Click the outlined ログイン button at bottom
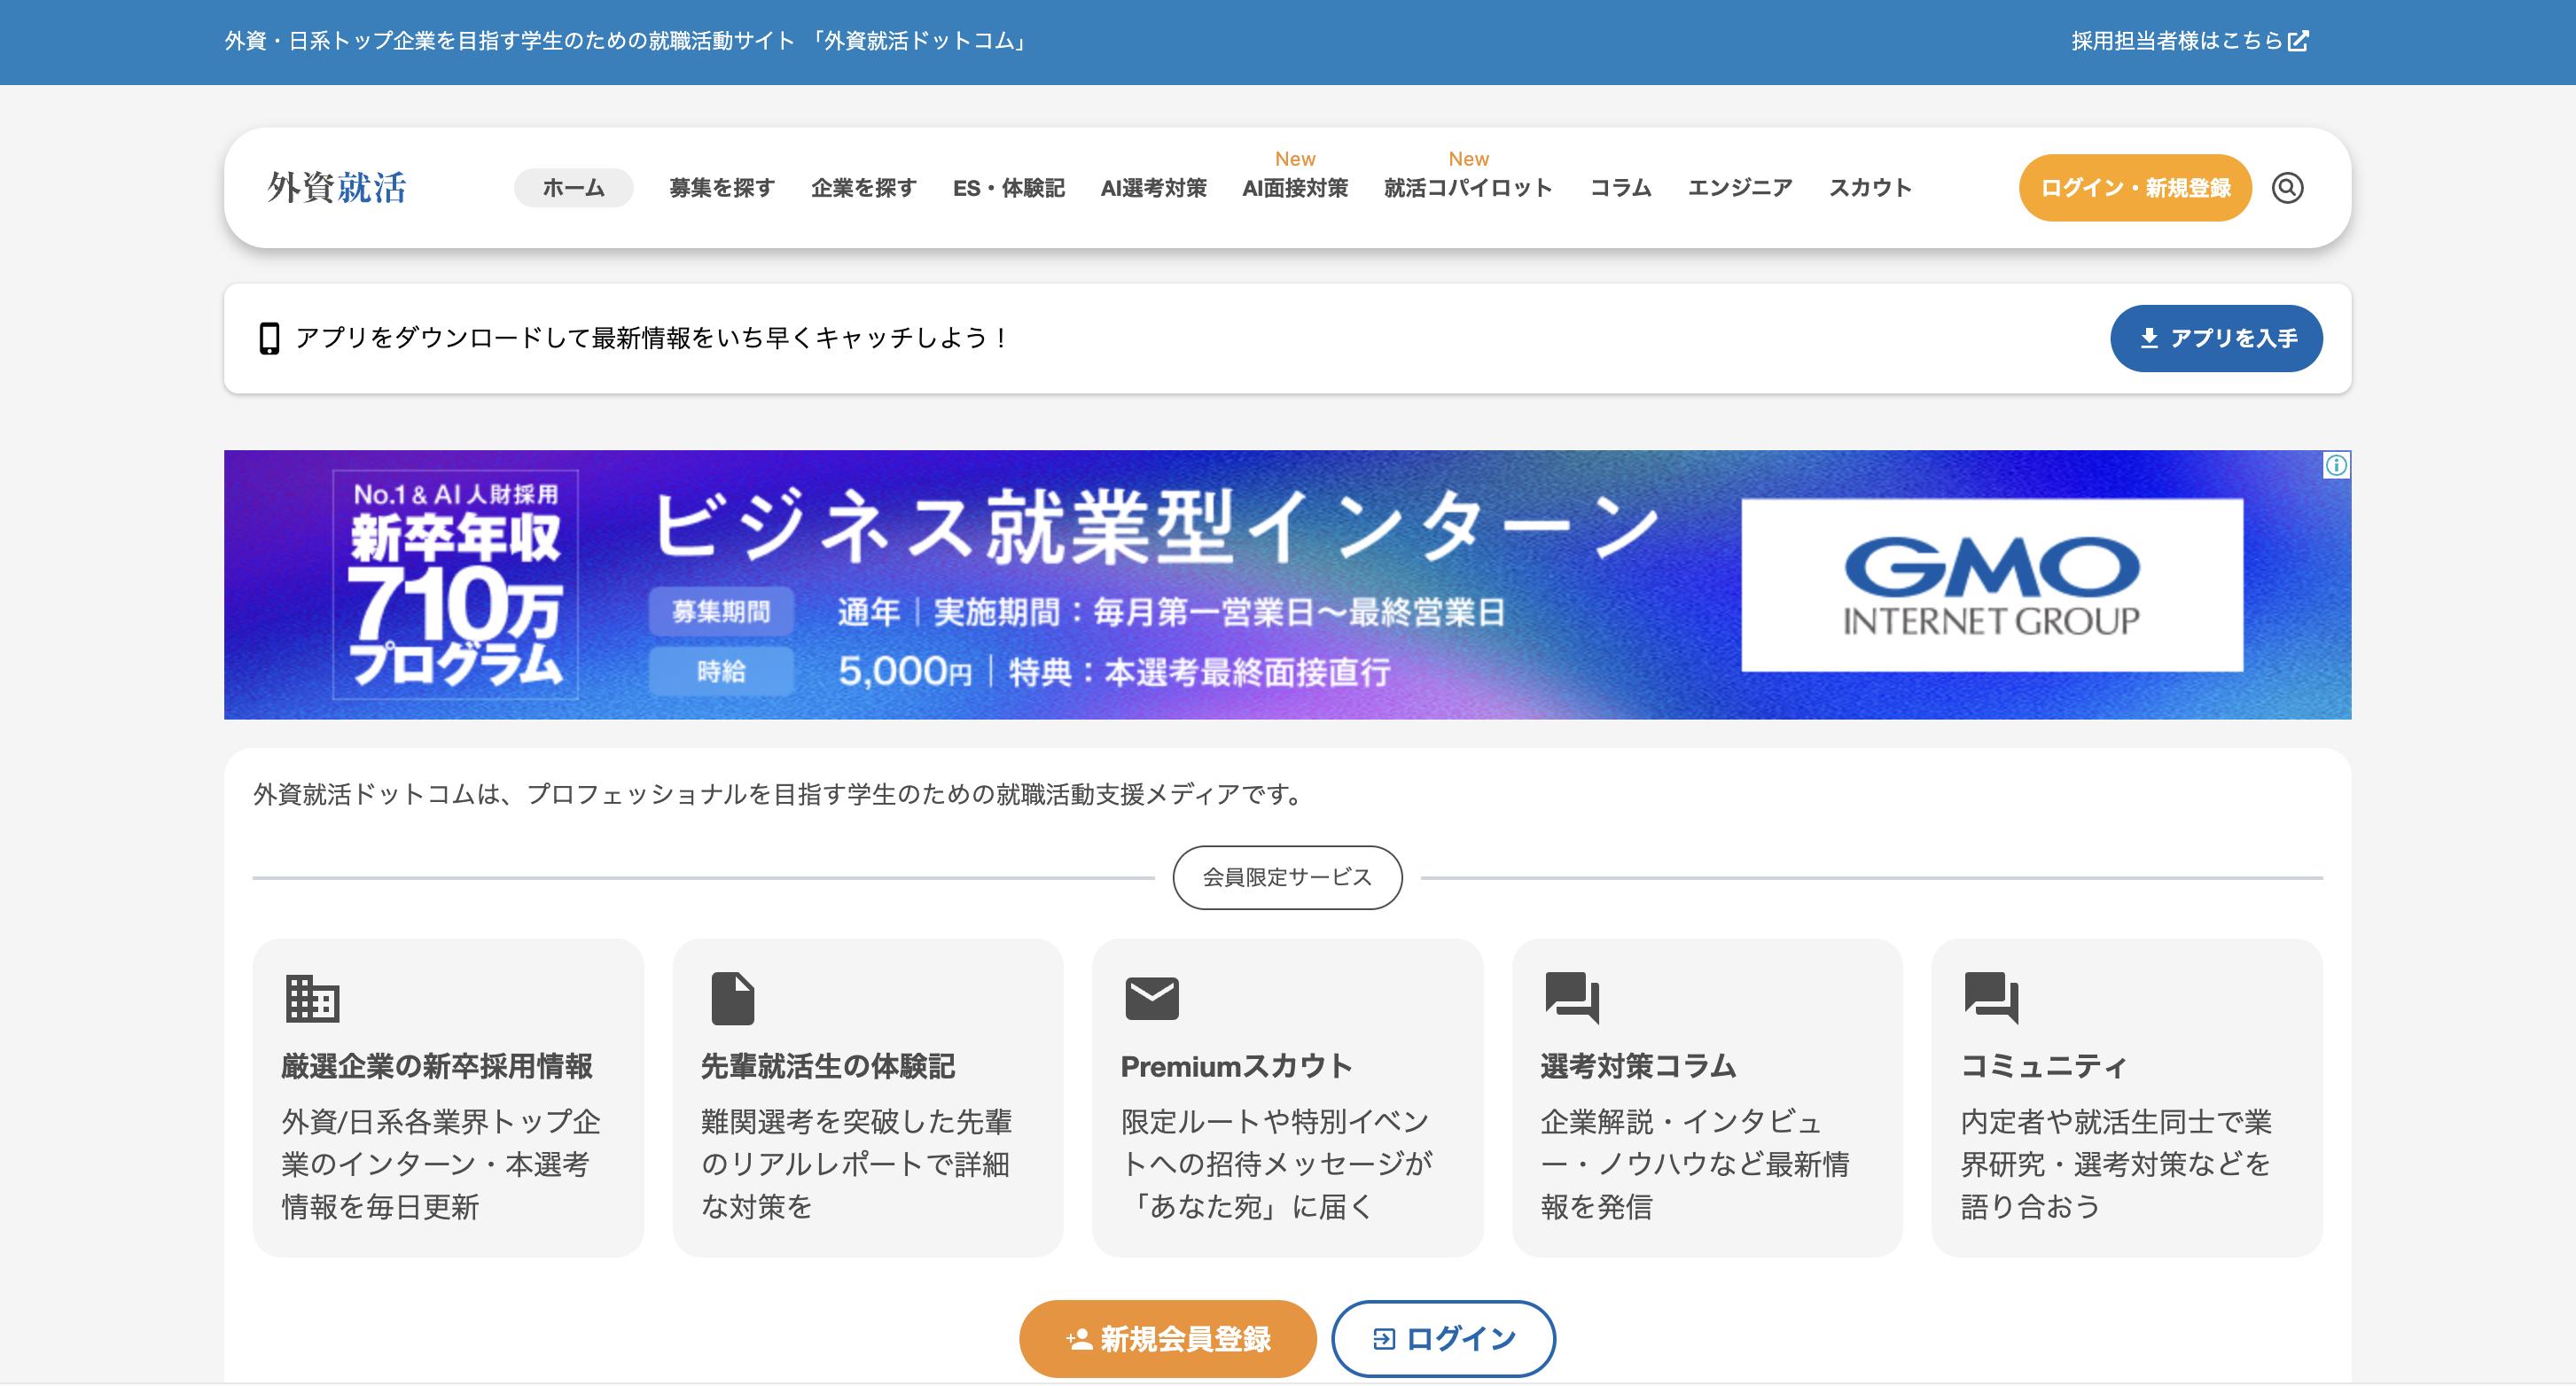This screenshot has width=2576, height=1386. (1443, 1339)
